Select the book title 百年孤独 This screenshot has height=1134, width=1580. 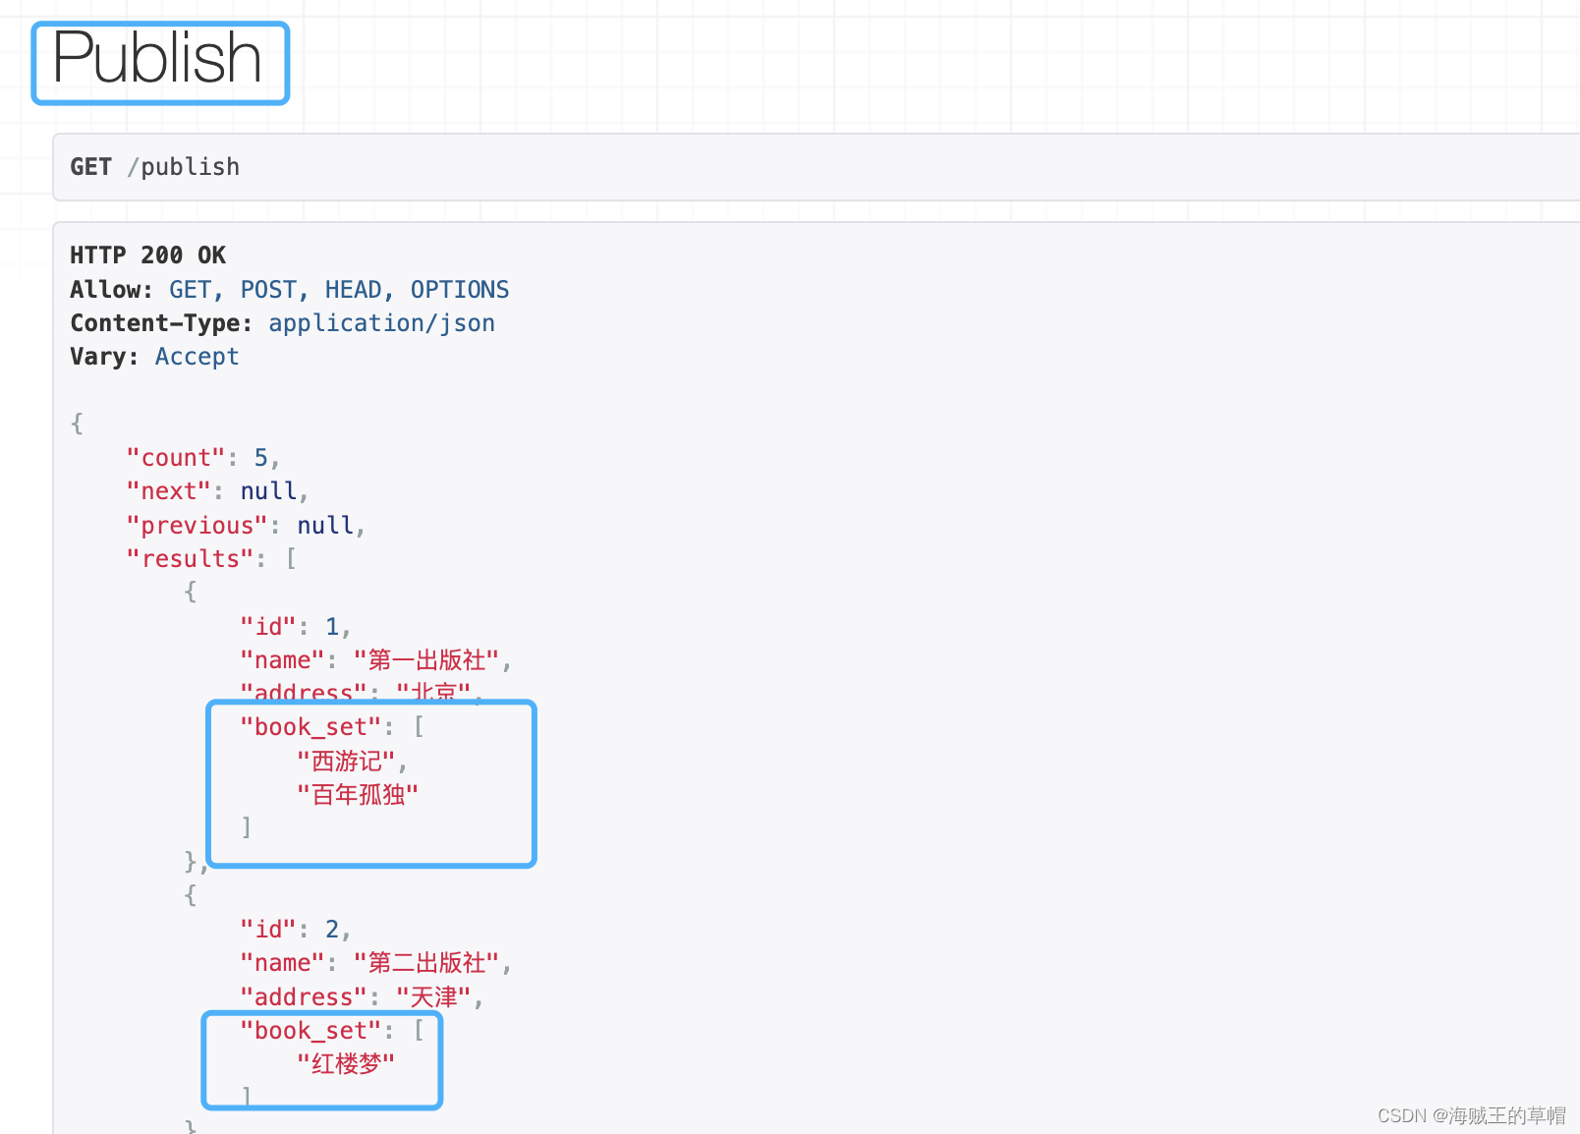[358, 795]
